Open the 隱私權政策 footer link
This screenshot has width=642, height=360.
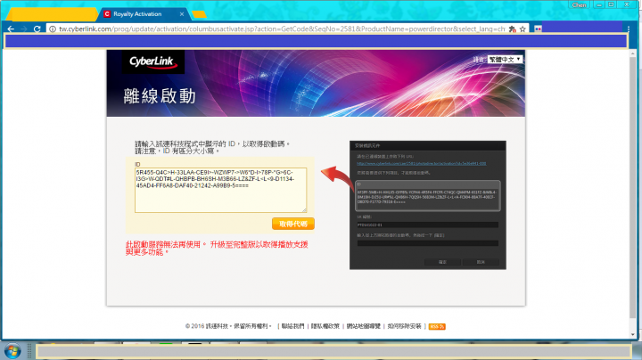click(x=325, y=326)
